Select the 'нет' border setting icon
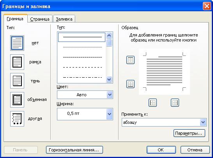 (17, 43)
